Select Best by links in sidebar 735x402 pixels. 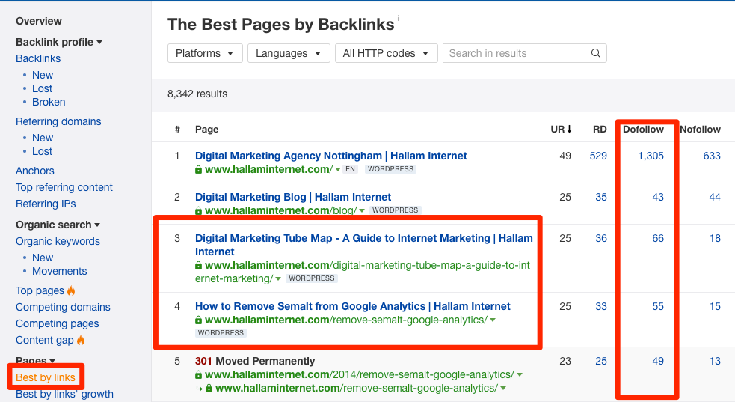46,377
